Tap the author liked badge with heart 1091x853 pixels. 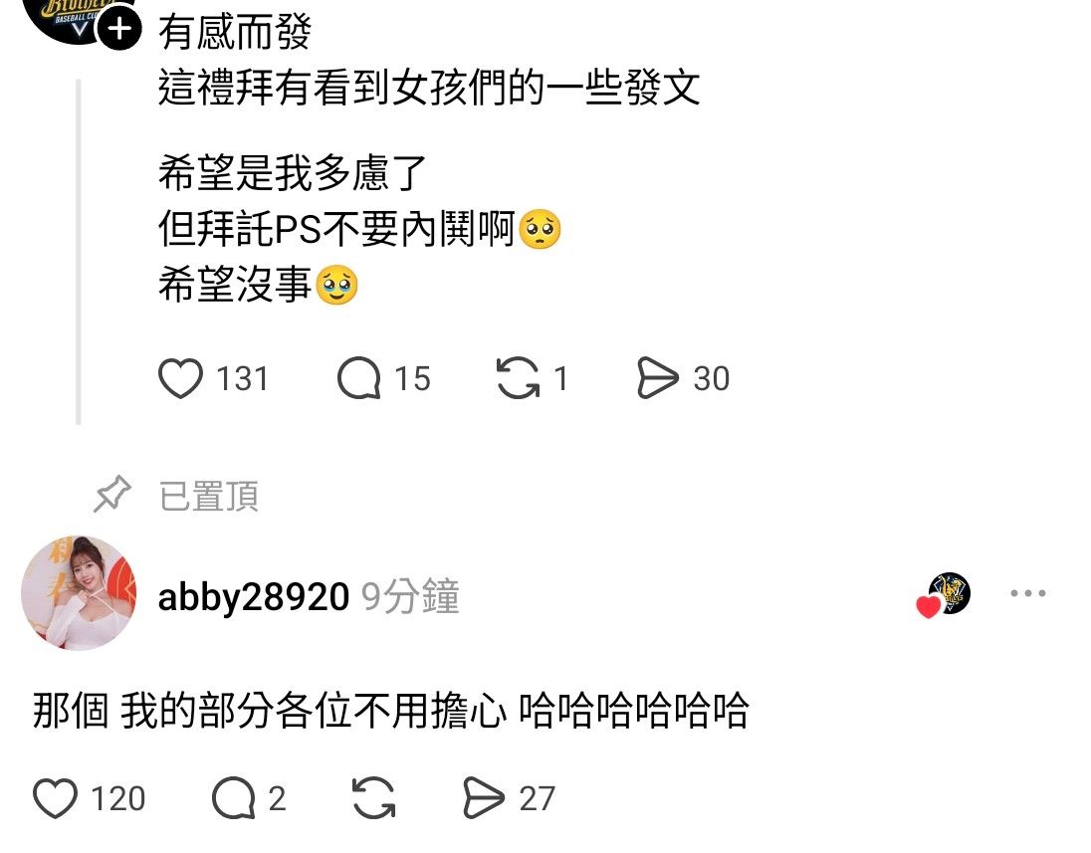(x=944, y=596)
